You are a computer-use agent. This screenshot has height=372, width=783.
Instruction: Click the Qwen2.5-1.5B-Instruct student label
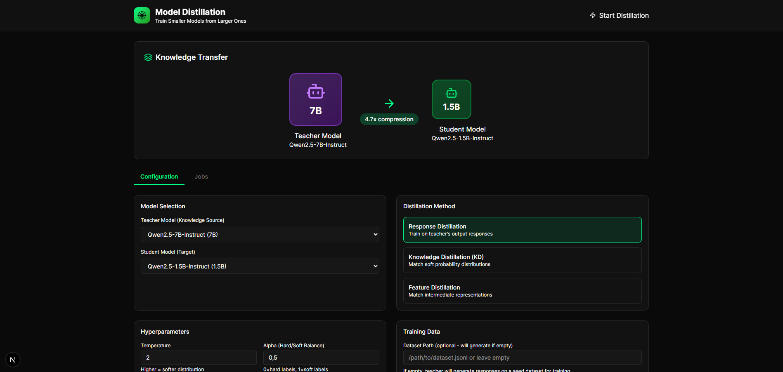coord(462,138)
